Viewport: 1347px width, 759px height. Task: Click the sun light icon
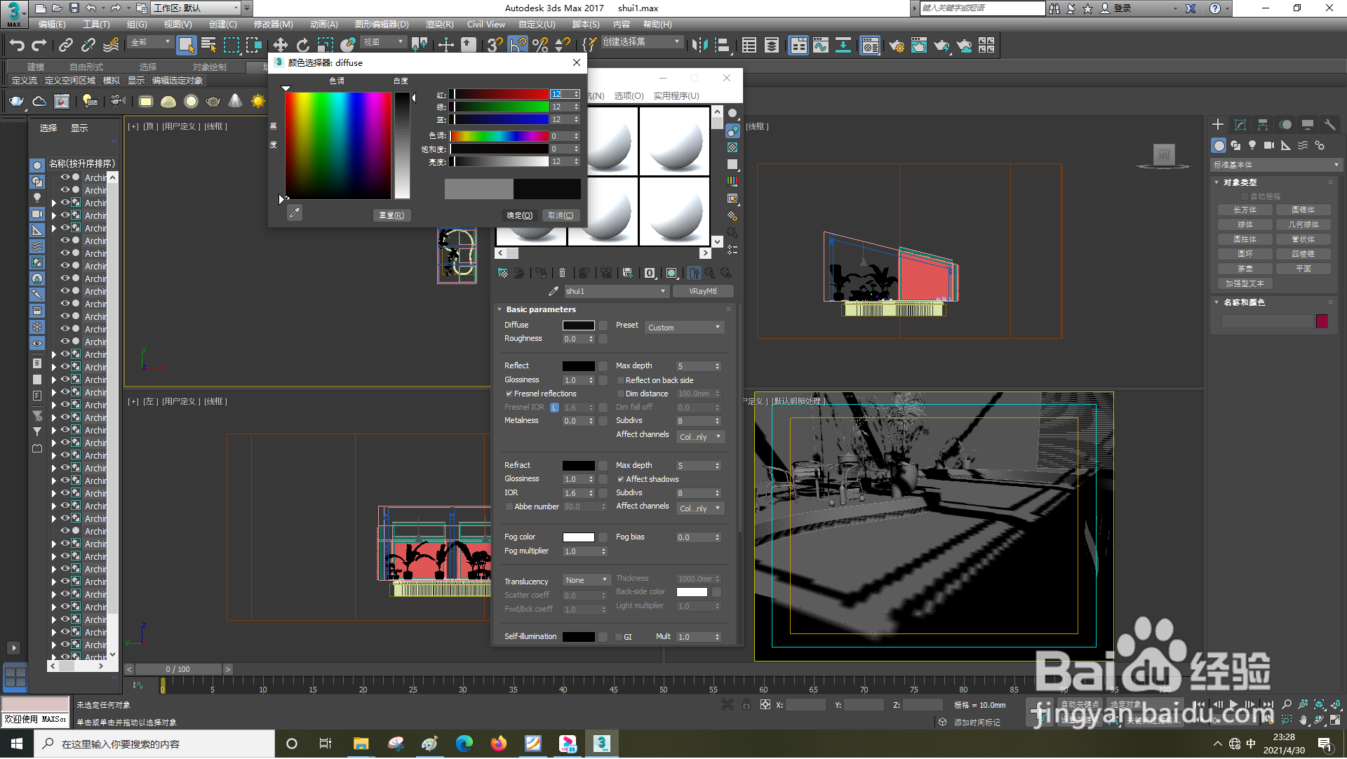pos(258,102)
